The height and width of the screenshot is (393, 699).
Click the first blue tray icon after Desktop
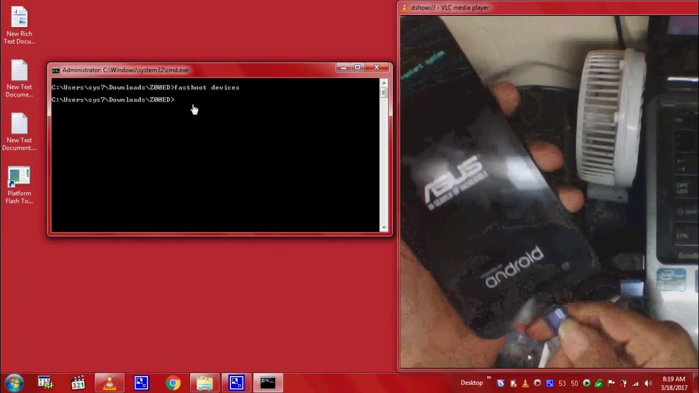point(500,383)
